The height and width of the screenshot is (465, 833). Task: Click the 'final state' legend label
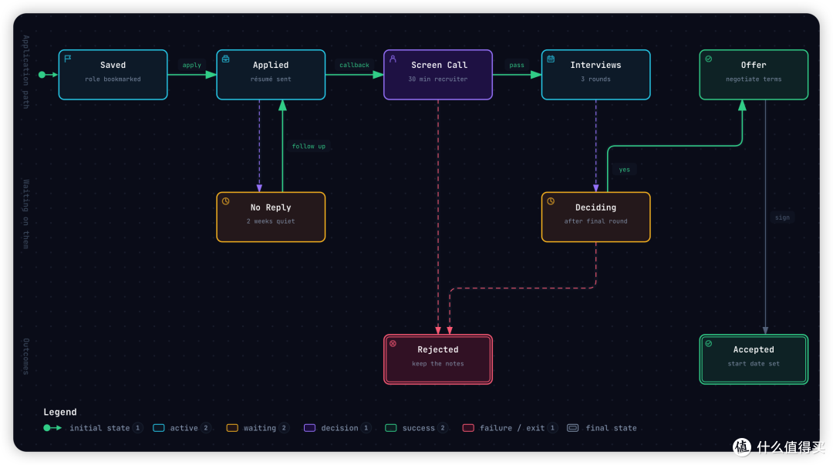pos(611,428)
